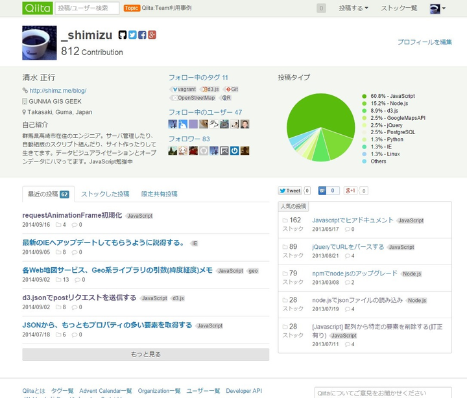Open フォロー中のタグ 11 link

[x=198, y=78]
